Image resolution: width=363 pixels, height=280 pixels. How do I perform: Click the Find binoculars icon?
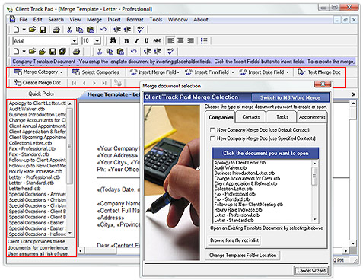[113, 40]
